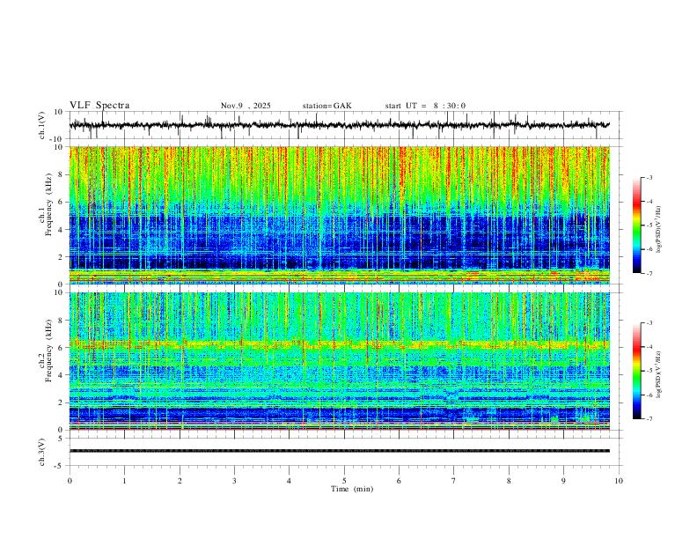Select the date text "Nov.9 , 2025"
This screenshot has height=539, width=697.
point(246,106)
